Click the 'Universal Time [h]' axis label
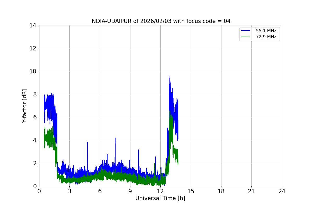 (x=160, y=198)
